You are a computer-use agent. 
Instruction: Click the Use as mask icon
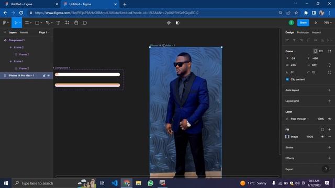(177, 22)
